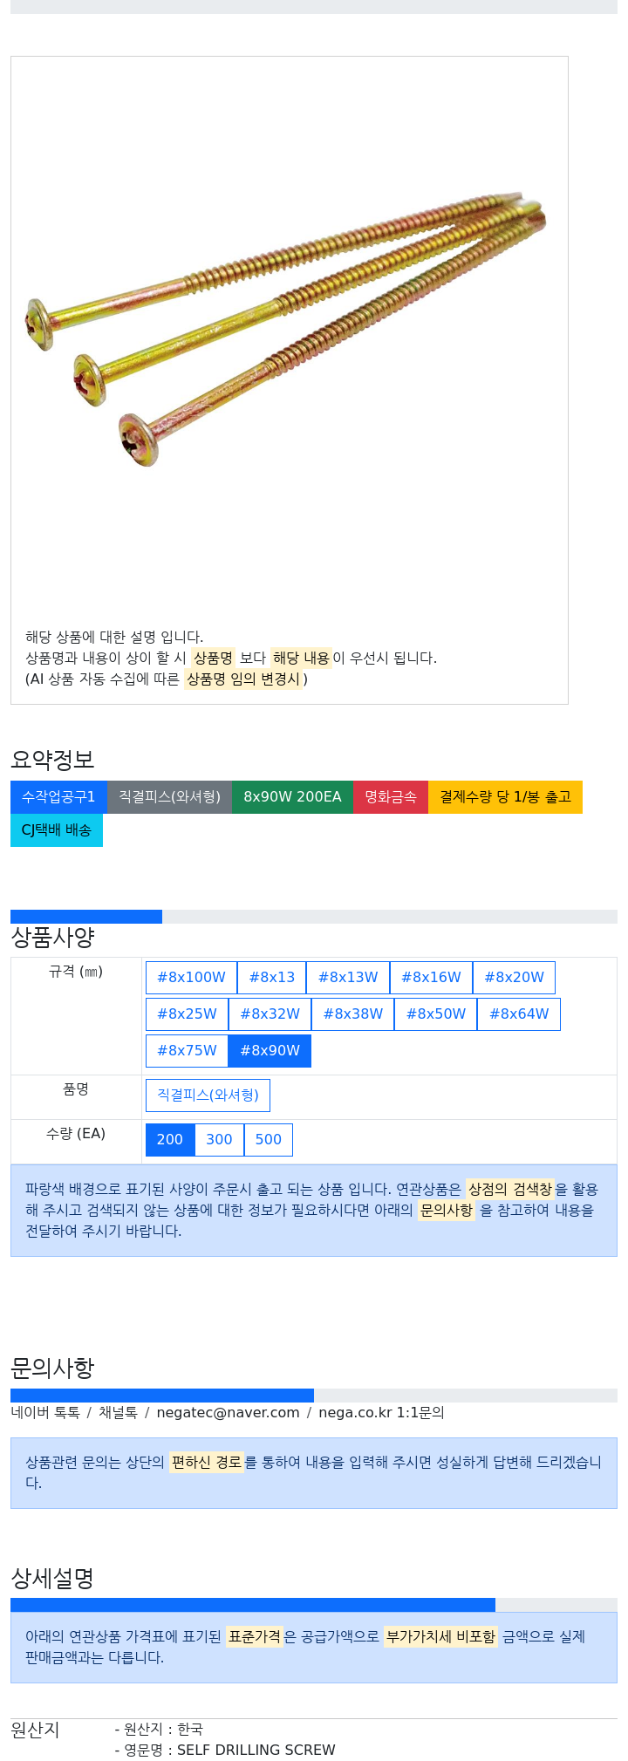Image resolution: width=628 pixels, height=1761 pixels.
Task: Select the #8x32W size
Action: 270,1014
